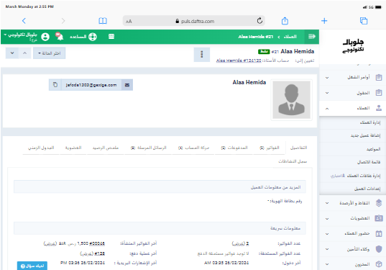This screenshot has width=386, height=270.
Task: Click جلوبال تكنولوجي logo in sidebar
Action: pyautogui.click(x=353, y=46)
